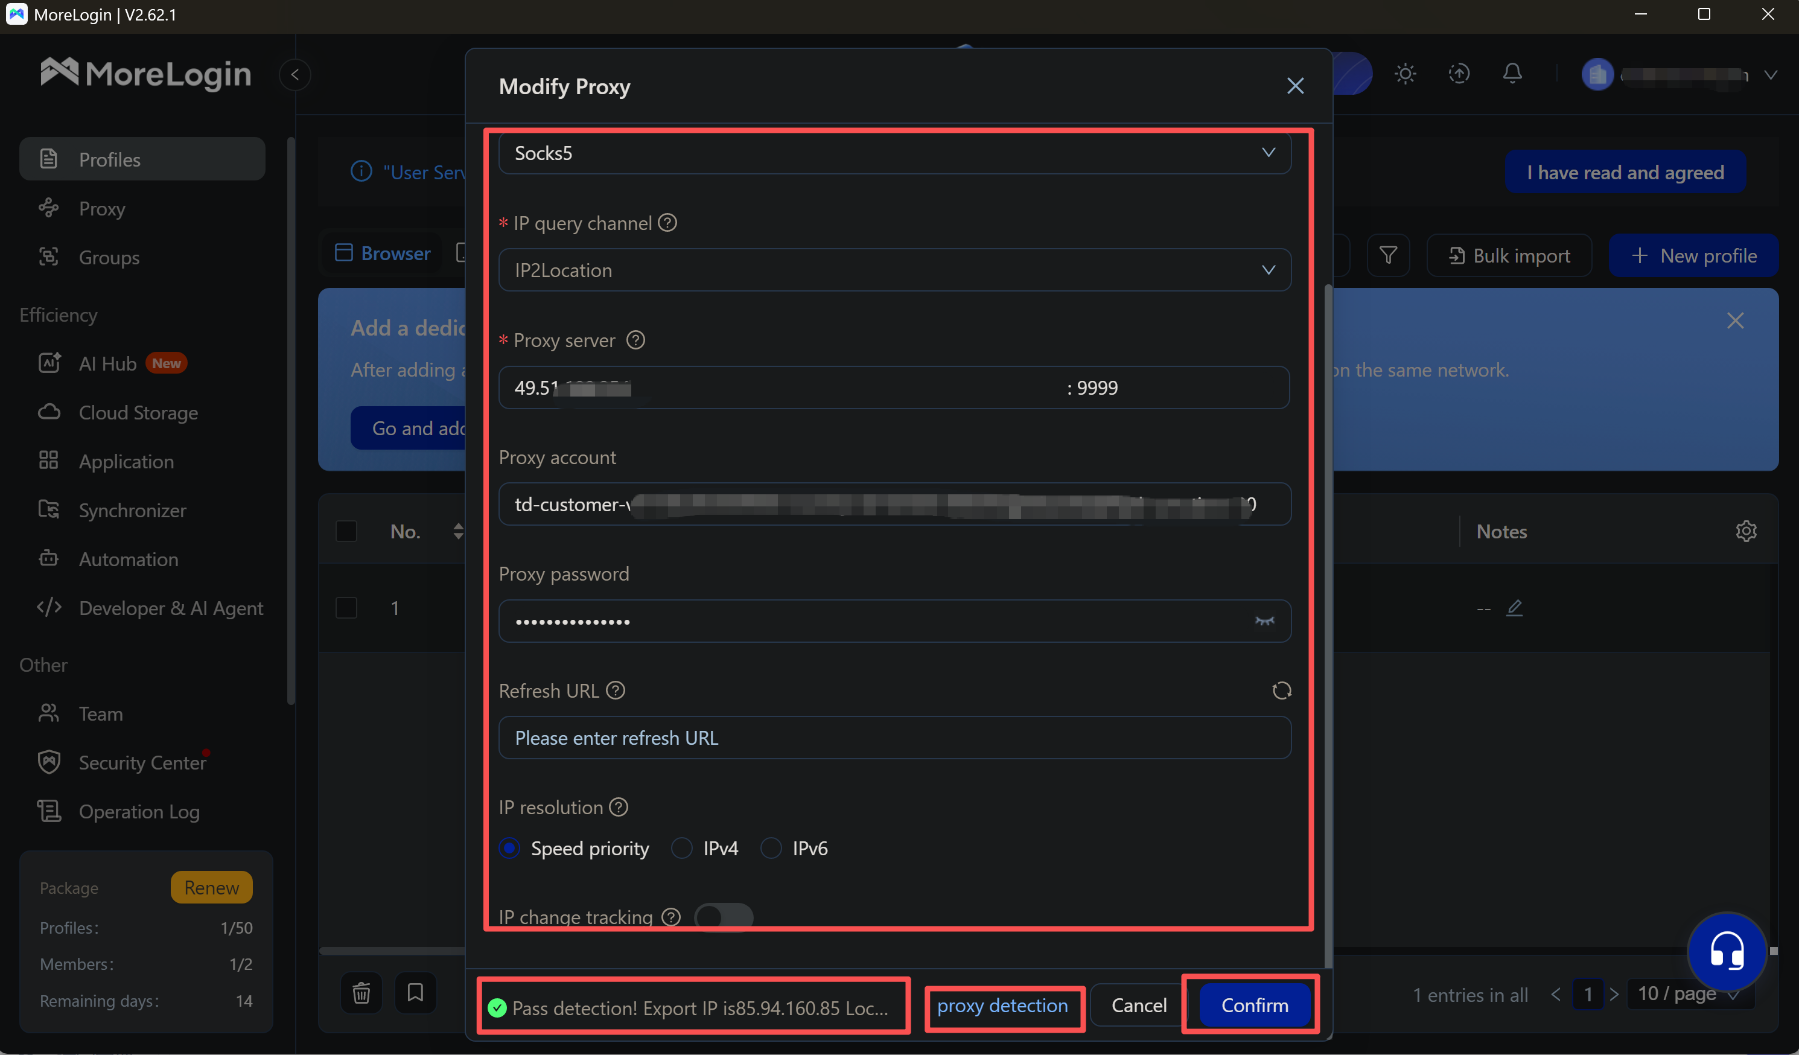The image size is (1799, 1055).
Task: Open AI Hub in the sidebar
Action: (x=142, y=363)
